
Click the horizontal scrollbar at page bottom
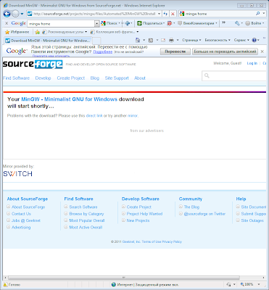pyautogui.click(x=124, y=278)
